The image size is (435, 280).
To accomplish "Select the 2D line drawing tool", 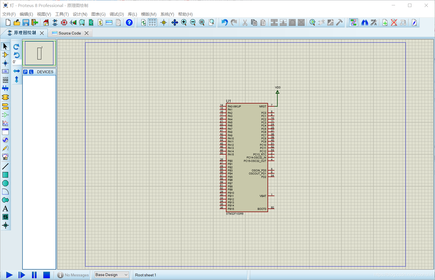I will 5,166.
